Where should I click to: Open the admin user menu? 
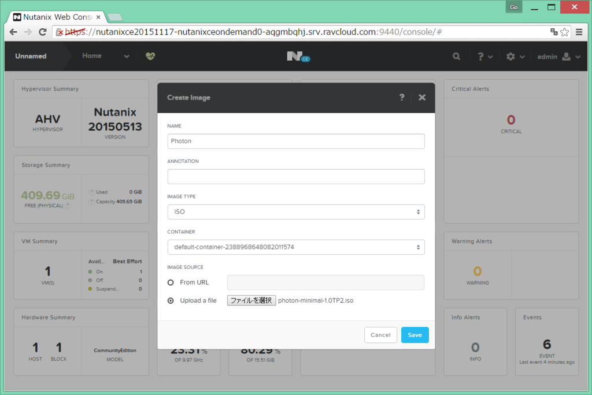(559, 57)
